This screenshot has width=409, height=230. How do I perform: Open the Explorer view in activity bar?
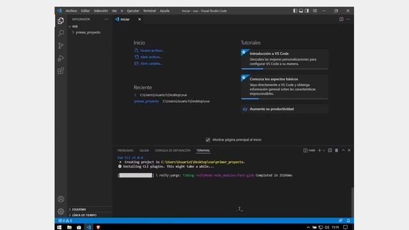[61, 20]
